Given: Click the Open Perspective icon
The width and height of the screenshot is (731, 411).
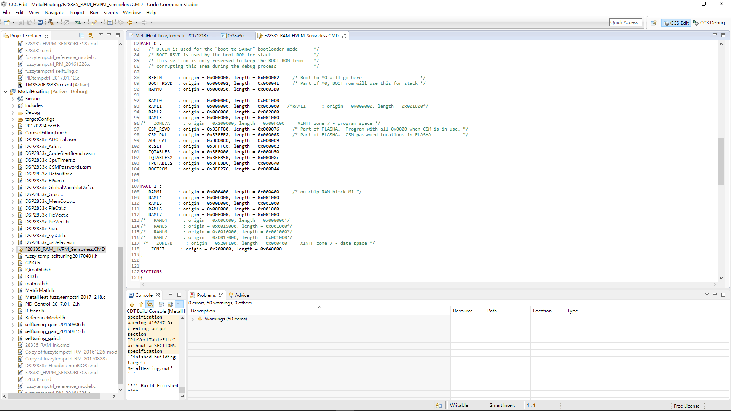Looking at the screenshot, I should click(x=653, y=23).
